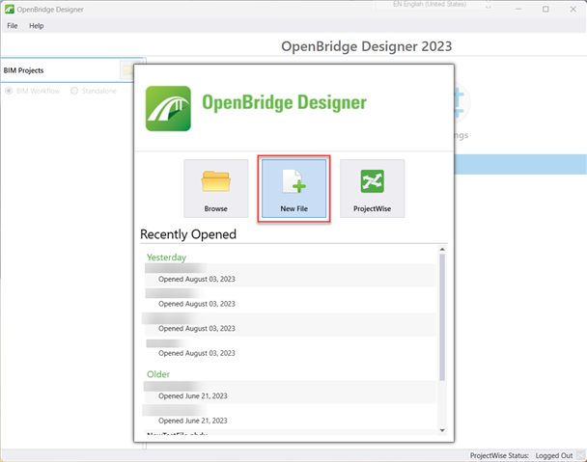
Task: Click the title bar OpenBridge app icon
Action: pyautogui.click(x=10, y=10)
